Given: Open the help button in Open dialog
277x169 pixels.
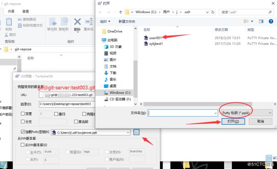Looking at the screenshot, I should [x=271, y=21].
